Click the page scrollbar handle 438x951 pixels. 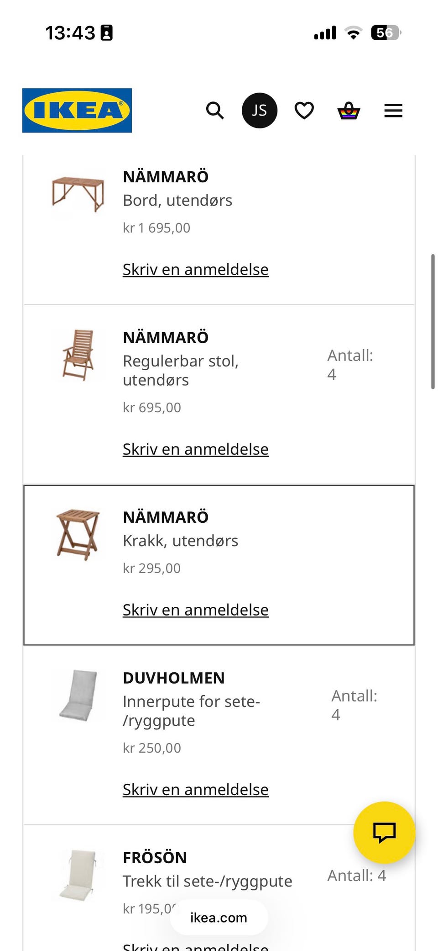[x=433, y=321]
